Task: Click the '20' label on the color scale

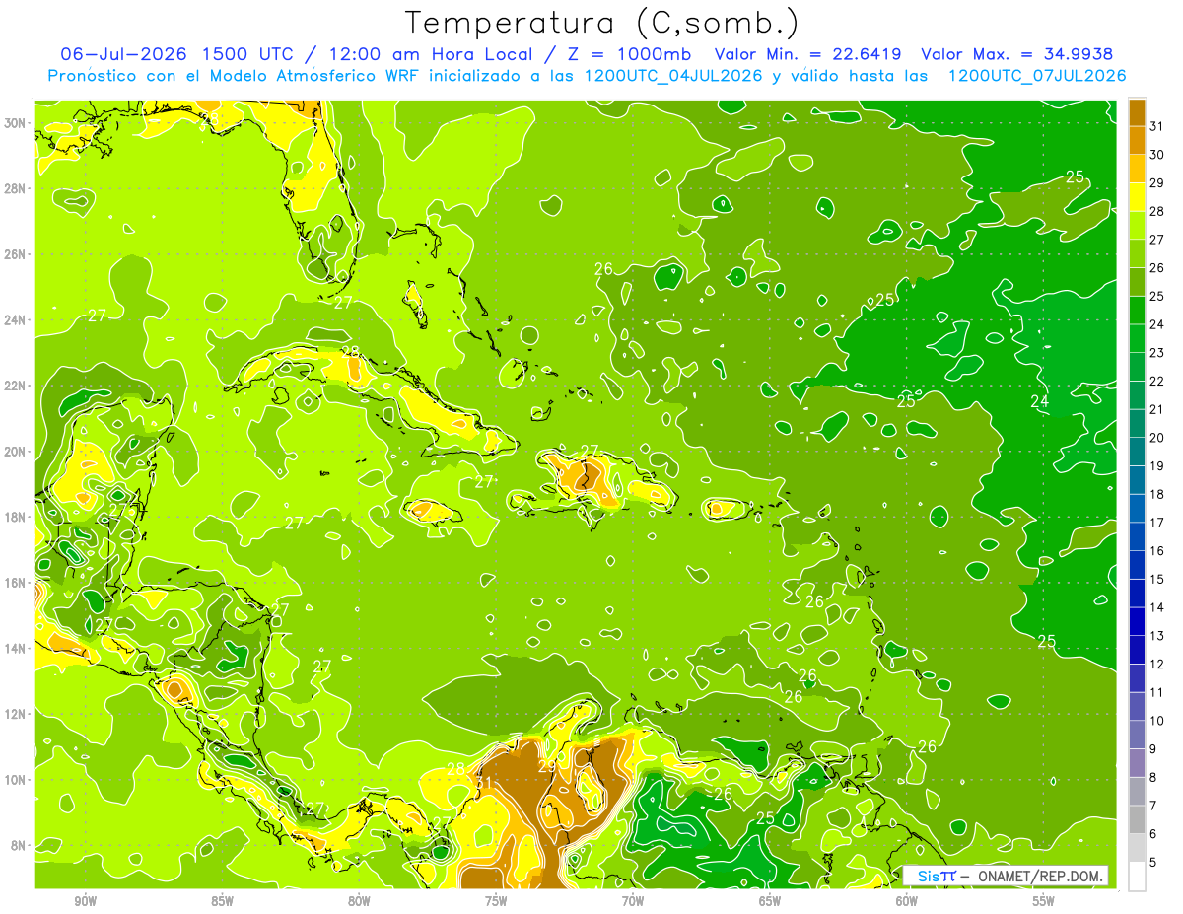Action: pos(1157,438)
